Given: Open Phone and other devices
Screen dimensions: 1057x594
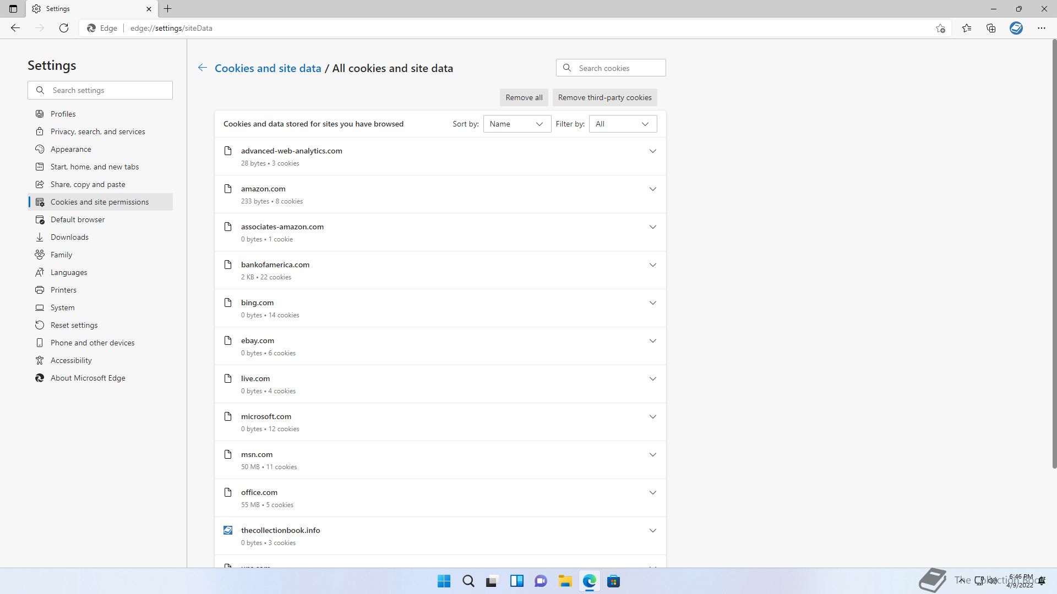Looking at the screenshot, I should tap(100, 343).
